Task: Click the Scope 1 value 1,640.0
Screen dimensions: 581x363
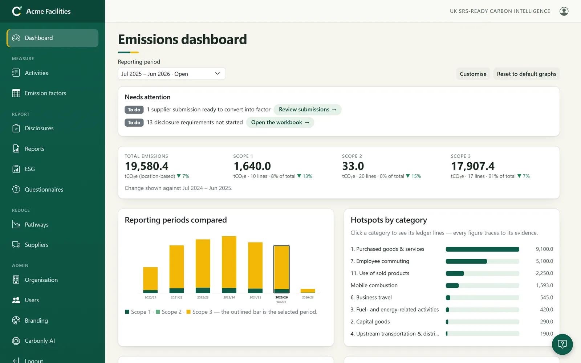Action: tap(252, 166)
